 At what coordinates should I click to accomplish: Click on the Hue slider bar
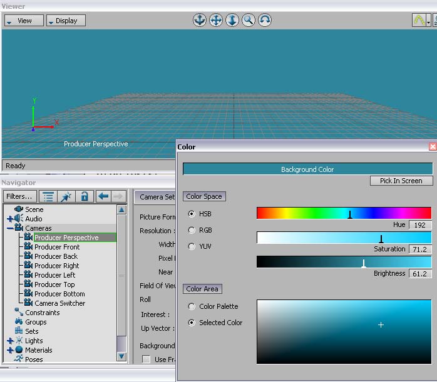point(344,213)
